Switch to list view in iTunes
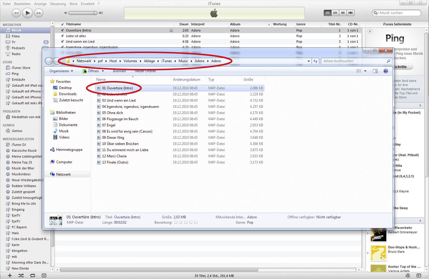 coord(327,13)
